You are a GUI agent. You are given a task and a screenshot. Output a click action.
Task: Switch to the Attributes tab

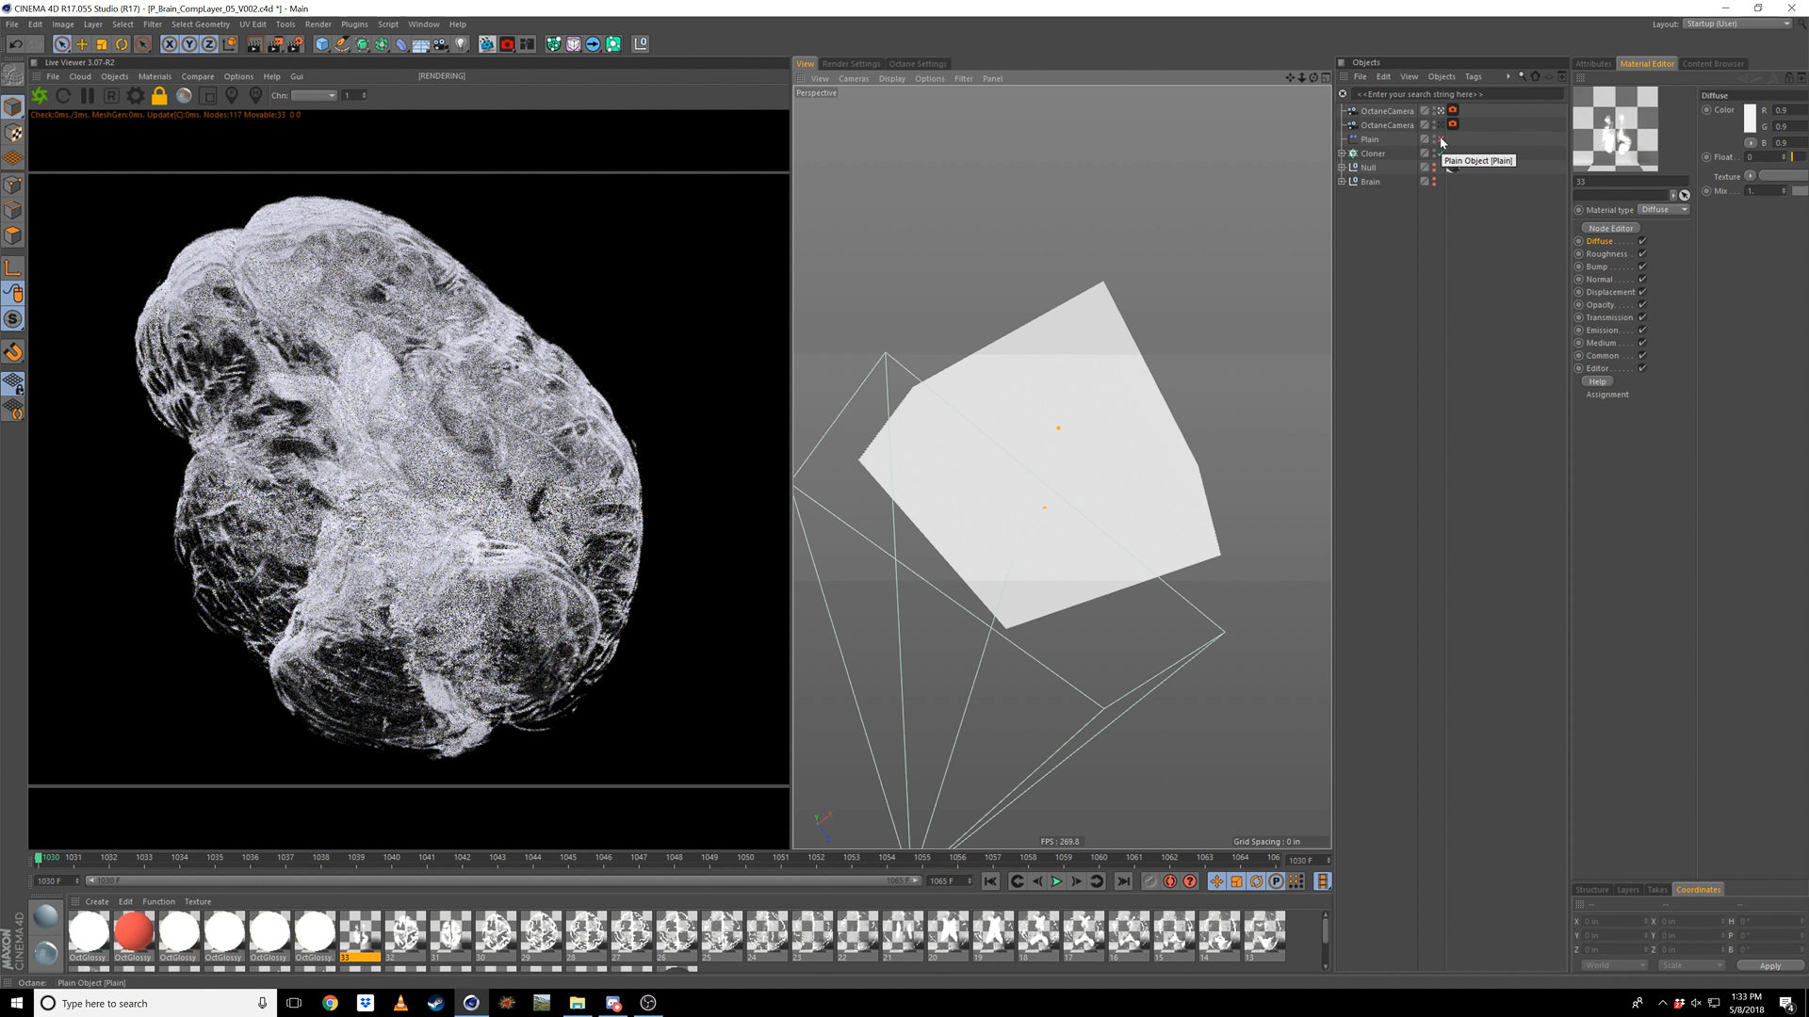tap(1593, 64)
